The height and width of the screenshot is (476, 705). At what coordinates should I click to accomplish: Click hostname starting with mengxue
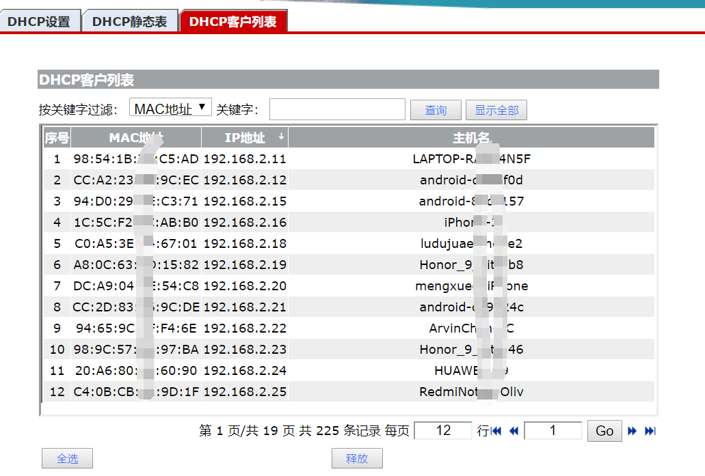tap(471, 286)
